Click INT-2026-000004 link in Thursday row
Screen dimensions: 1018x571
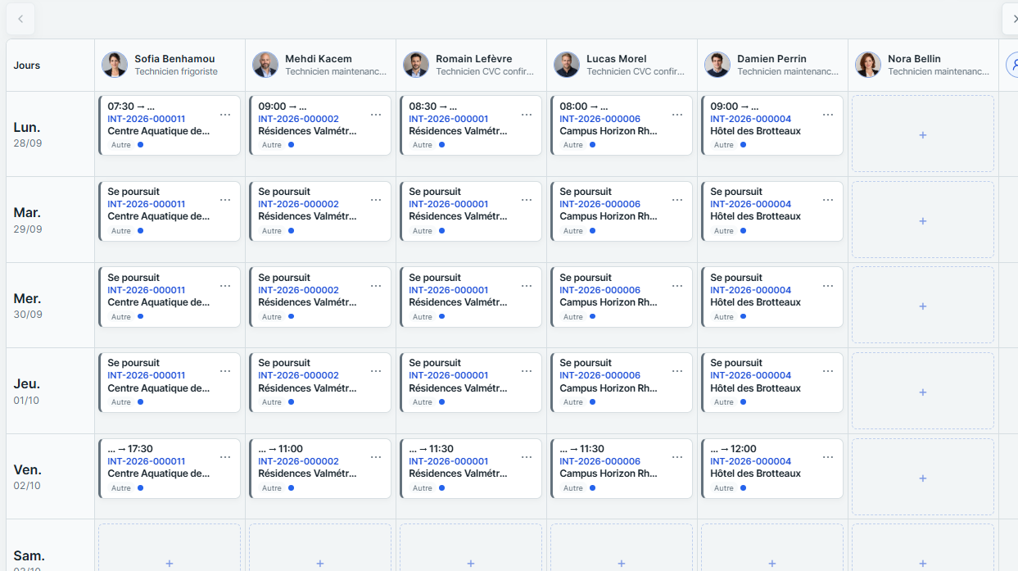point(750,375)
